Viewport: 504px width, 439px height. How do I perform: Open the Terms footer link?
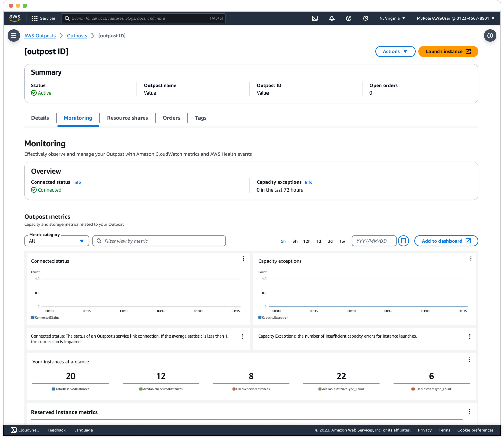(444, 430)
